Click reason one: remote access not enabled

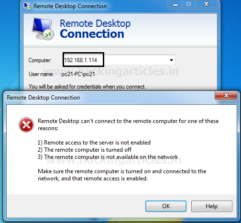[94, 143]
